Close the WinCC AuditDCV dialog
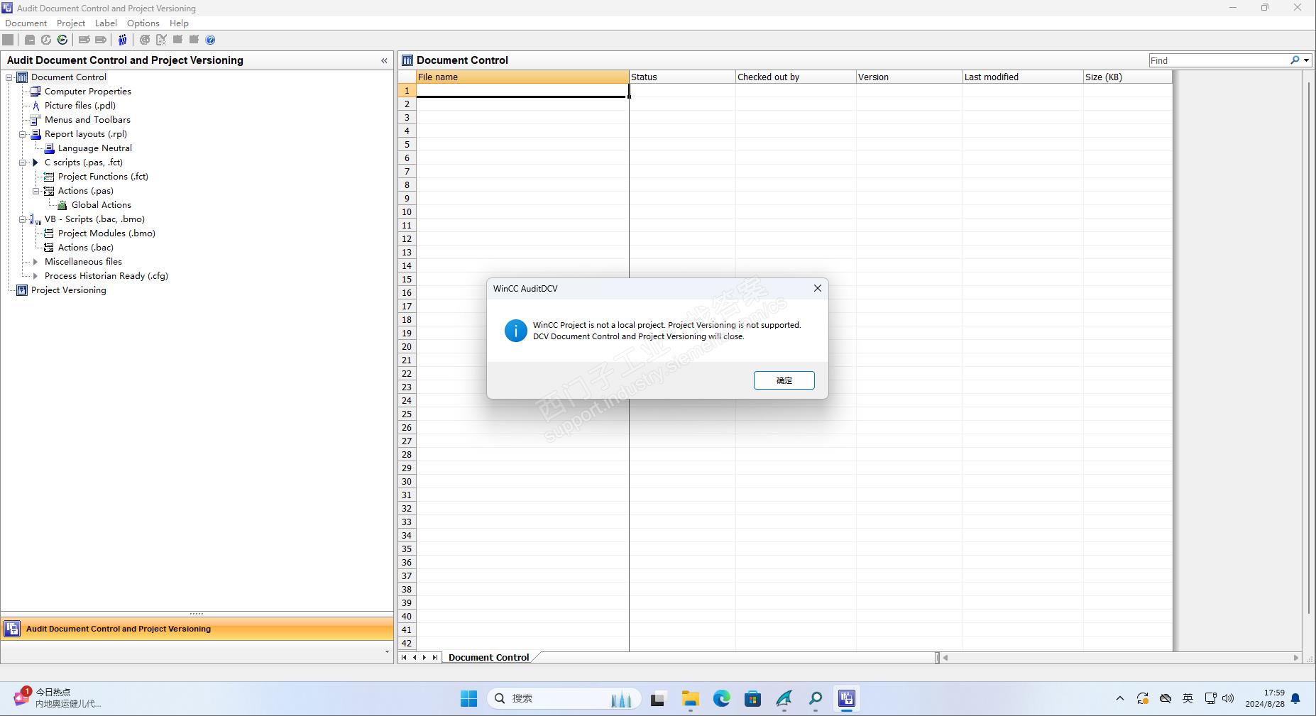1316x716 pixels. 818,288
